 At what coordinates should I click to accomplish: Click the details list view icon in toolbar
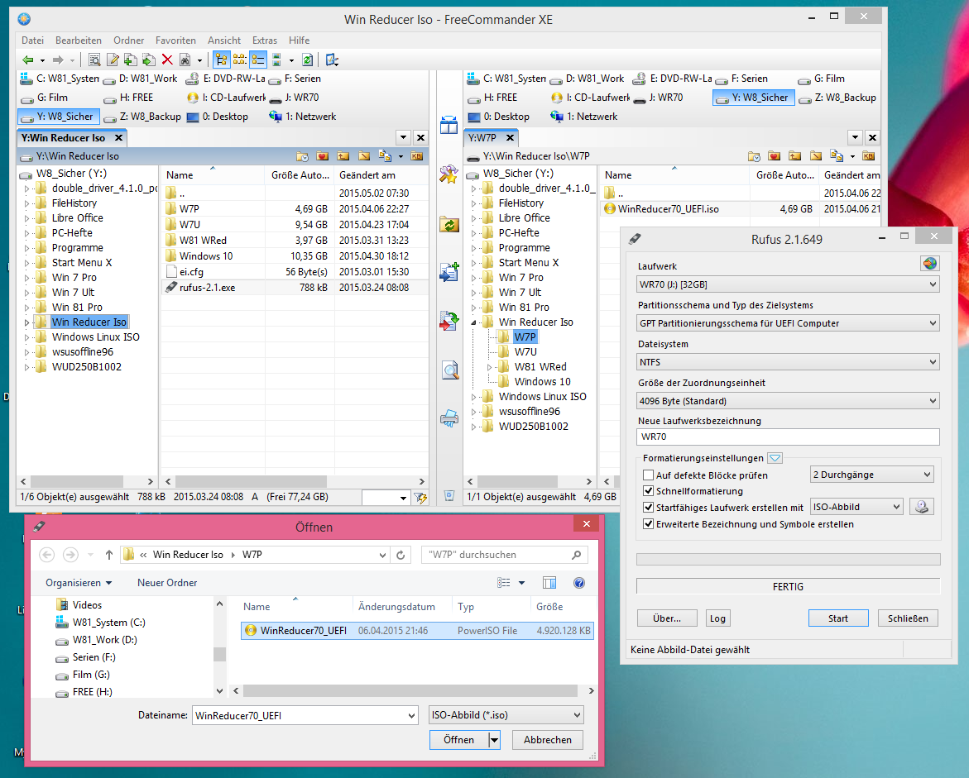point(257,60)
